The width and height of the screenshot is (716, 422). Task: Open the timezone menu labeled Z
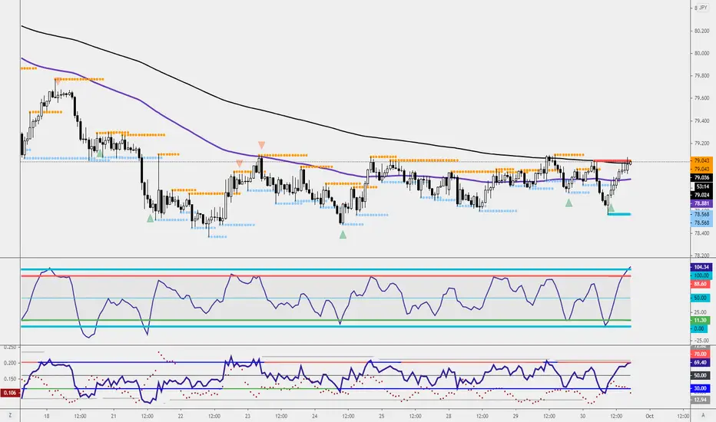click(10, 416)
